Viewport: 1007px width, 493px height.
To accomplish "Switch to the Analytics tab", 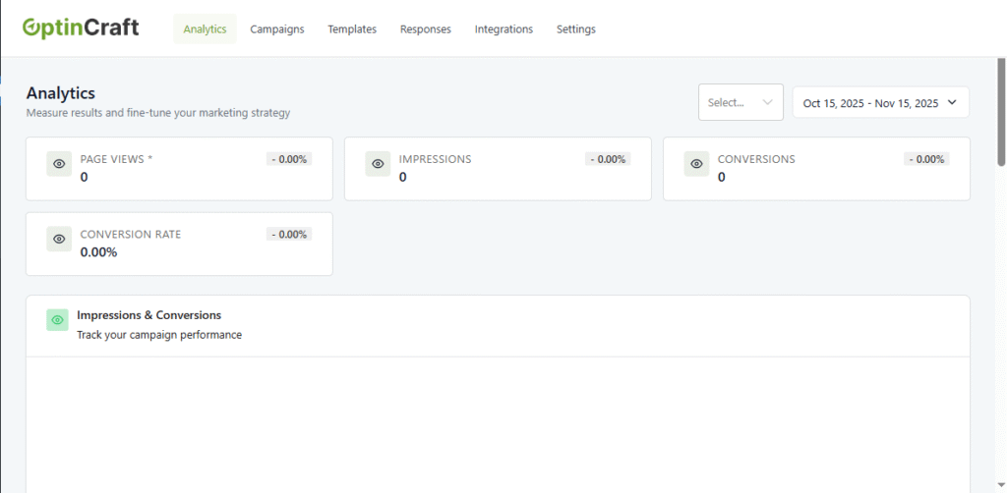I will [205, 29].
